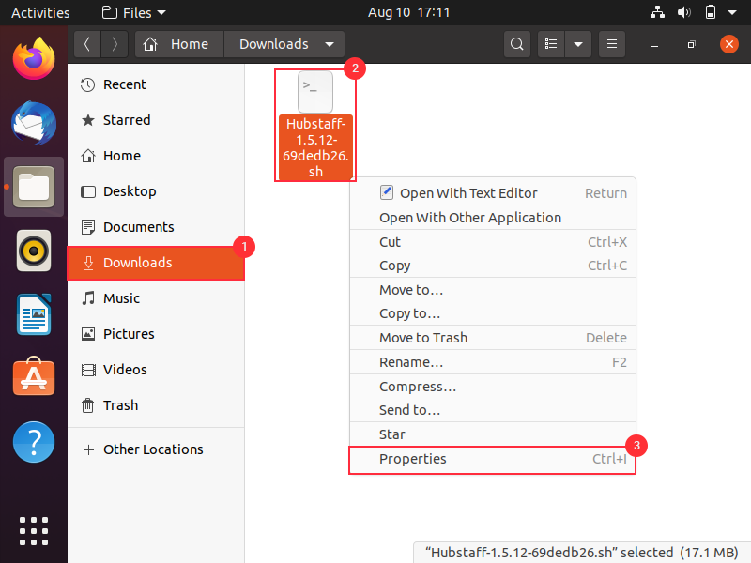This screenshot has width=751, height=563.
Task: Launch Thunderbird Mail from the dock
Action: point(34,123)
